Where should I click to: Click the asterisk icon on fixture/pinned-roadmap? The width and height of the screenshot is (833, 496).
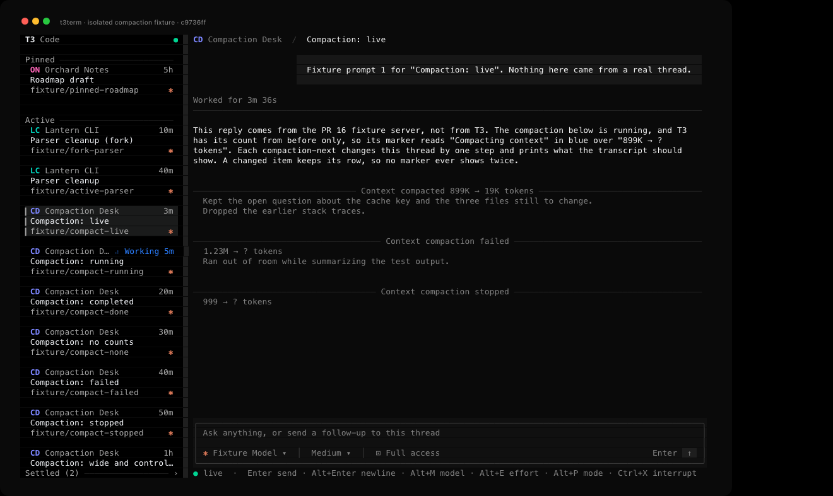click(x=170, y=90)
